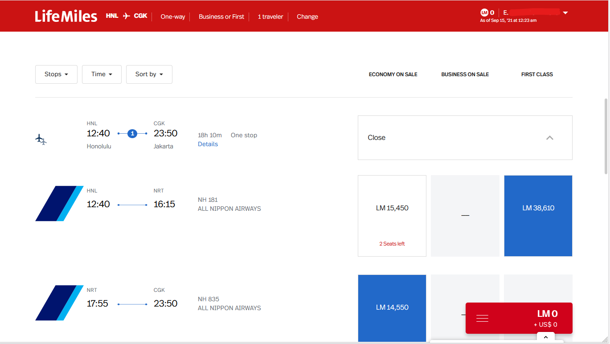Select the LM 15,450 economy fare
The image size is (610, 344).
392,216
